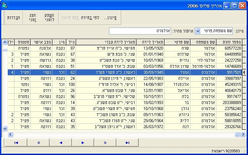
Task: Select ID cell 58818055
Action: 229,120
